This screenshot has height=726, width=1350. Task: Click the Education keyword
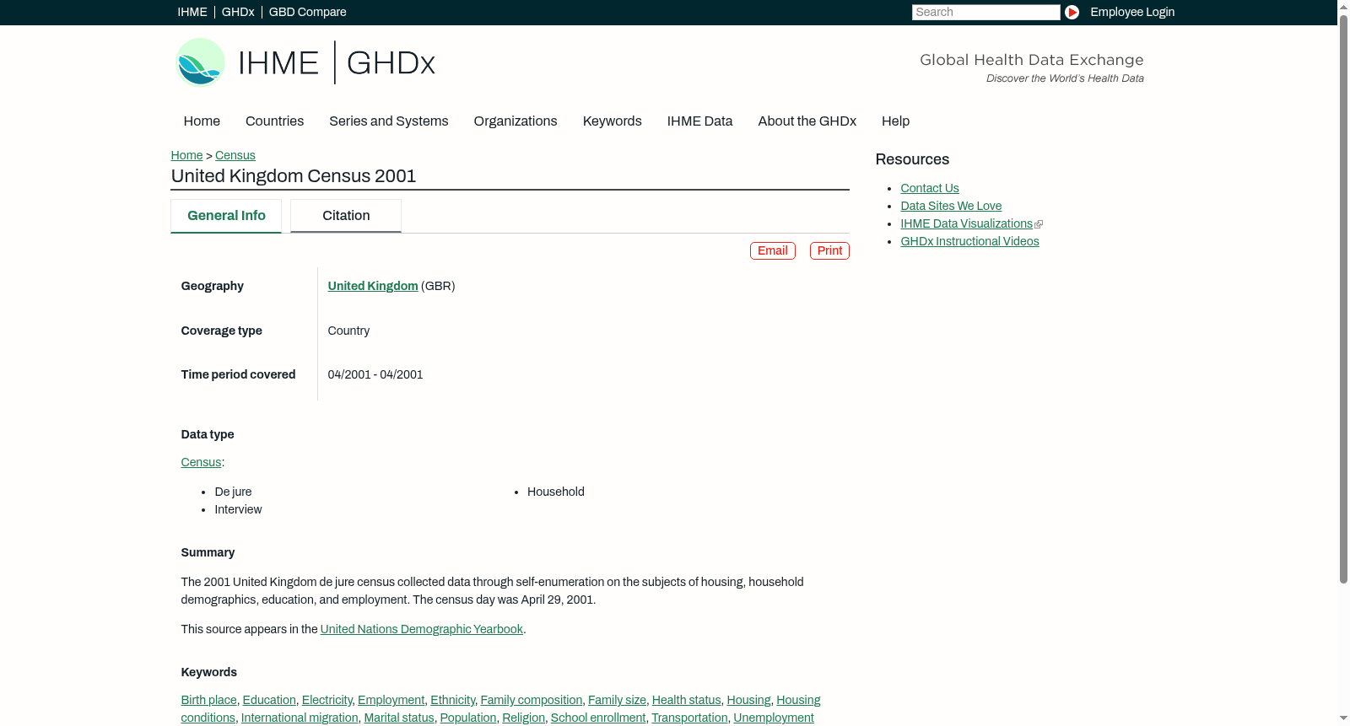(269, 700)
